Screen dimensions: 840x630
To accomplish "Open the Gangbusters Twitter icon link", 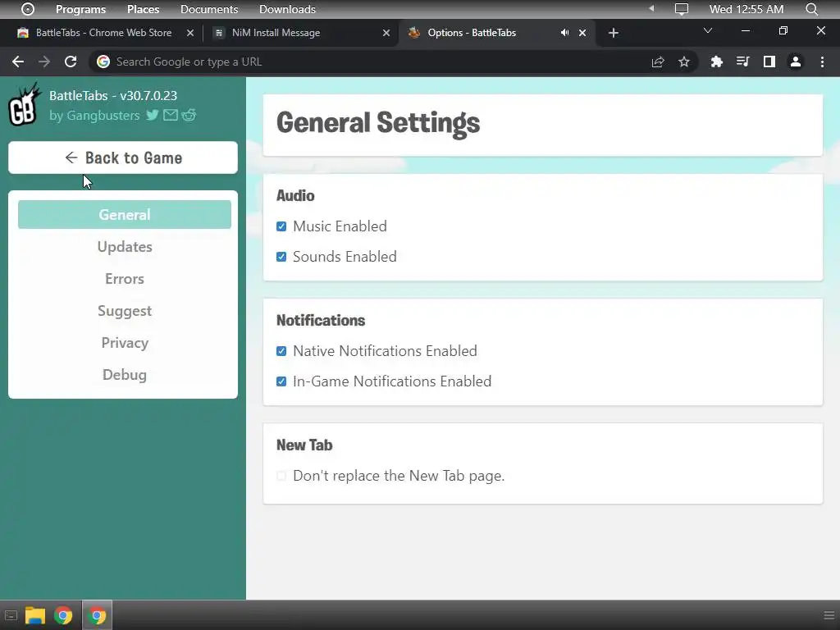I will pyautogui.click(x=152, y=115).
